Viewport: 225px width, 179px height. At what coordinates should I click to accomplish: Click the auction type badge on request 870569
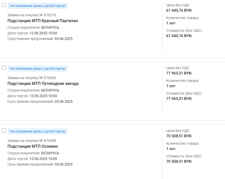tap(37, 68)
